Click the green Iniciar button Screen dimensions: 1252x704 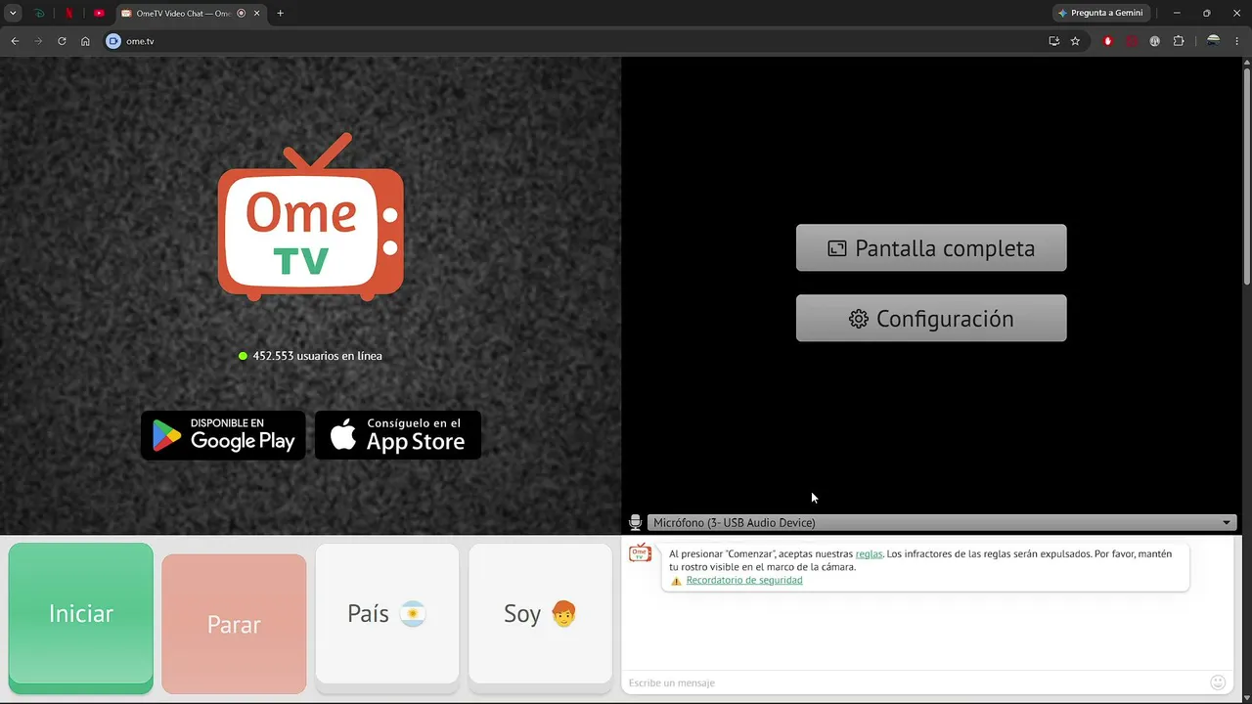(81, 614)
